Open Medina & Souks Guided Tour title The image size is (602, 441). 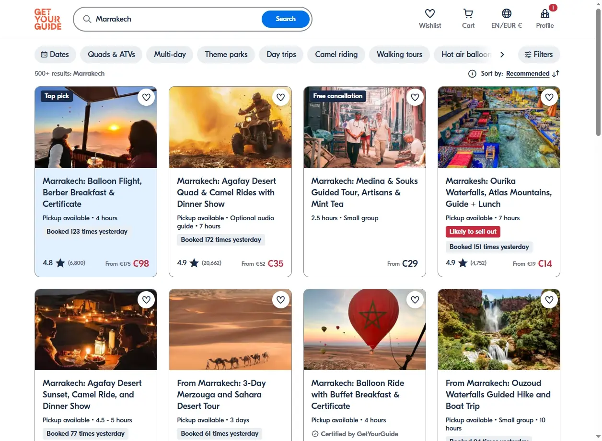pyautogui.click(x=364, y=192)
